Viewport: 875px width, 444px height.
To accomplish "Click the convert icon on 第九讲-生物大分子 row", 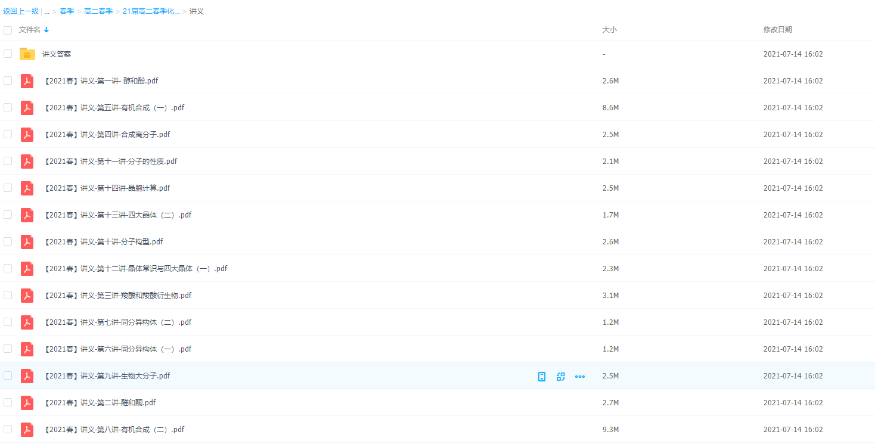I will [560, 376].
